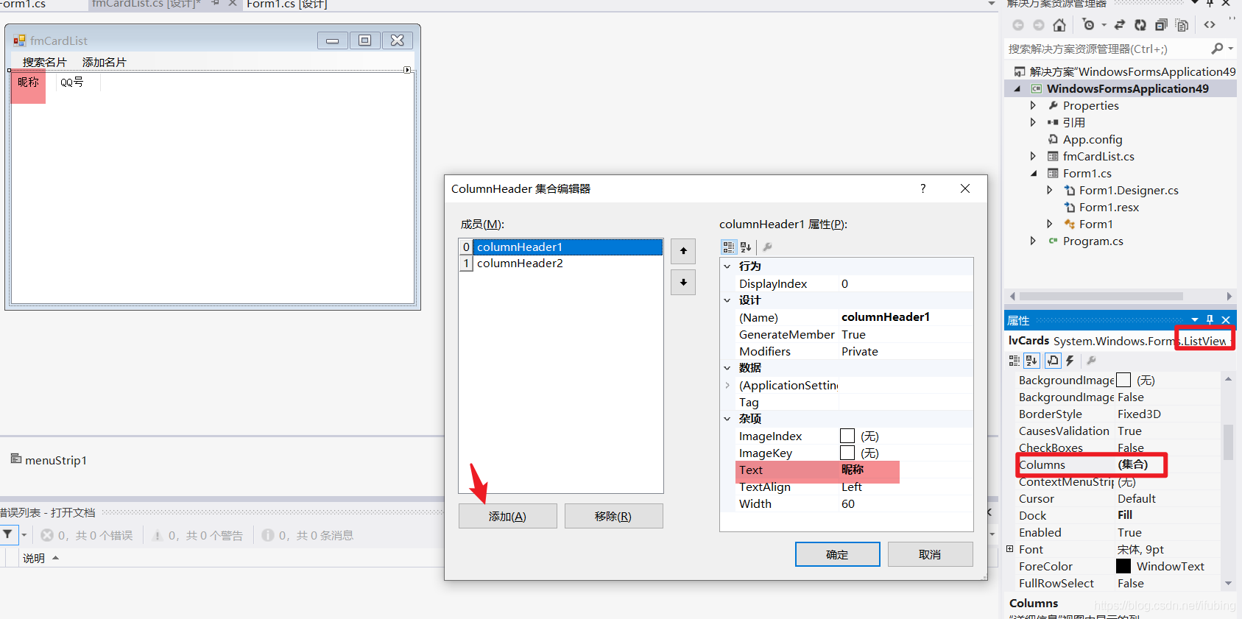Open the 添加名片 menu on fmCardList form
Image resolution: width=1242 pixels, height=619 pixels.
[x=104, y=62]
